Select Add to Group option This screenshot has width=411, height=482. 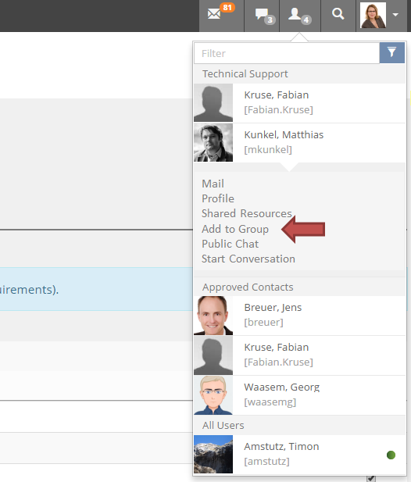(x=235, y=229)
